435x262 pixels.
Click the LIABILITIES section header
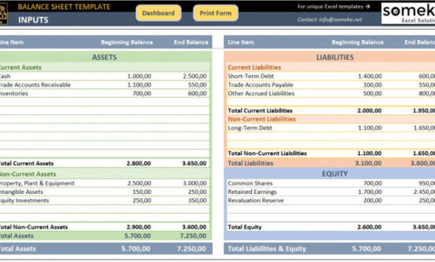(335, 57)
